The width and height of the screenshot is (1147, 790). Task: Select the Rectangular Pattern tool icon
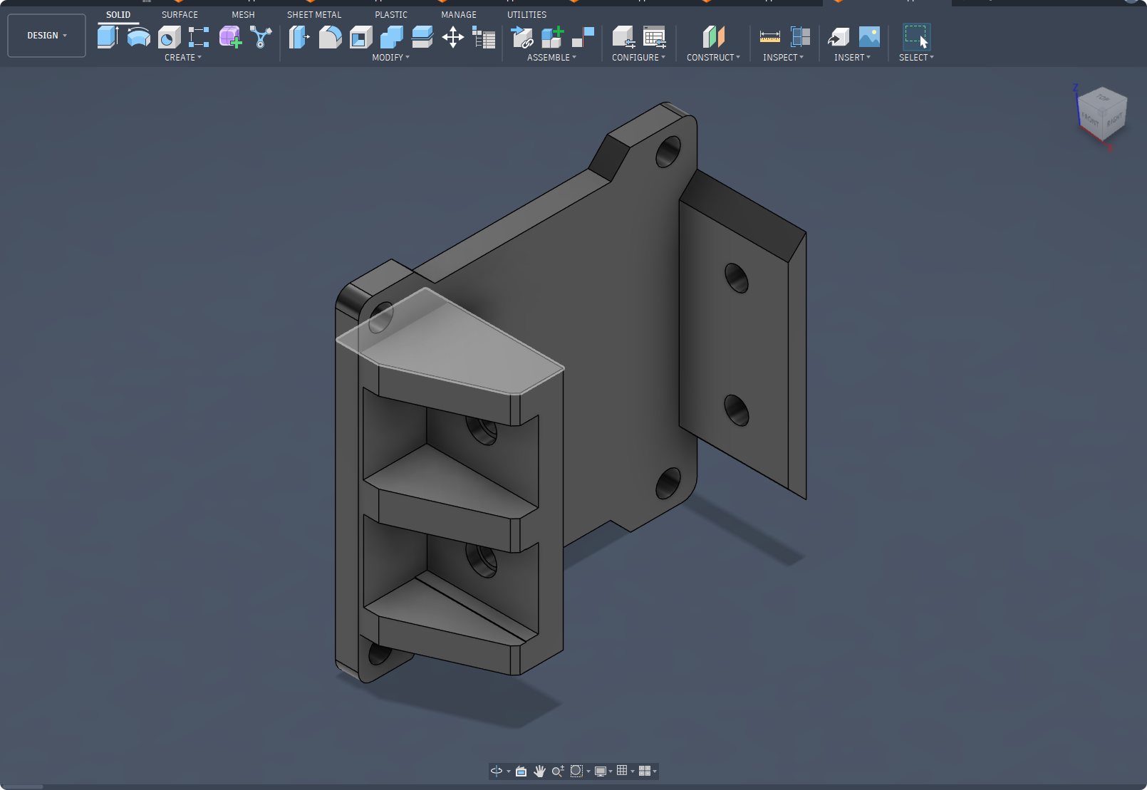click(x=199, y=36)
